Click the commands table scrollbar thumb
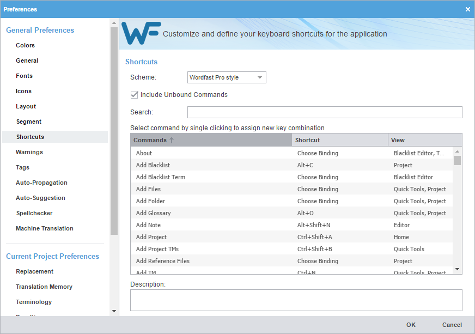475x334 pixels. (457, 160)
